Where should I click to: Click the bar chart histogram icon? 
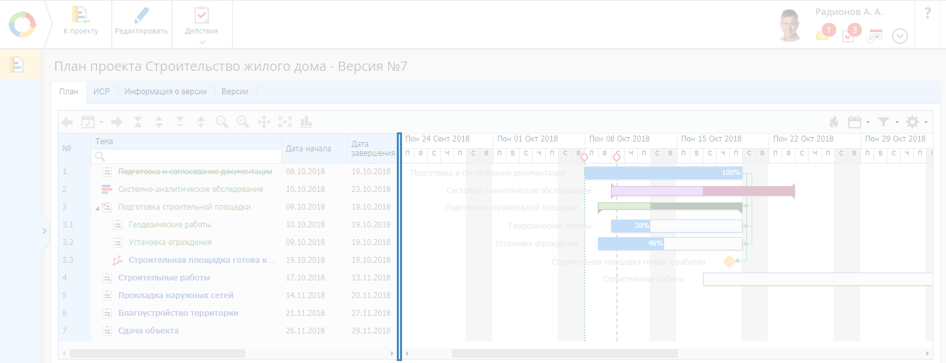(305, 122)
